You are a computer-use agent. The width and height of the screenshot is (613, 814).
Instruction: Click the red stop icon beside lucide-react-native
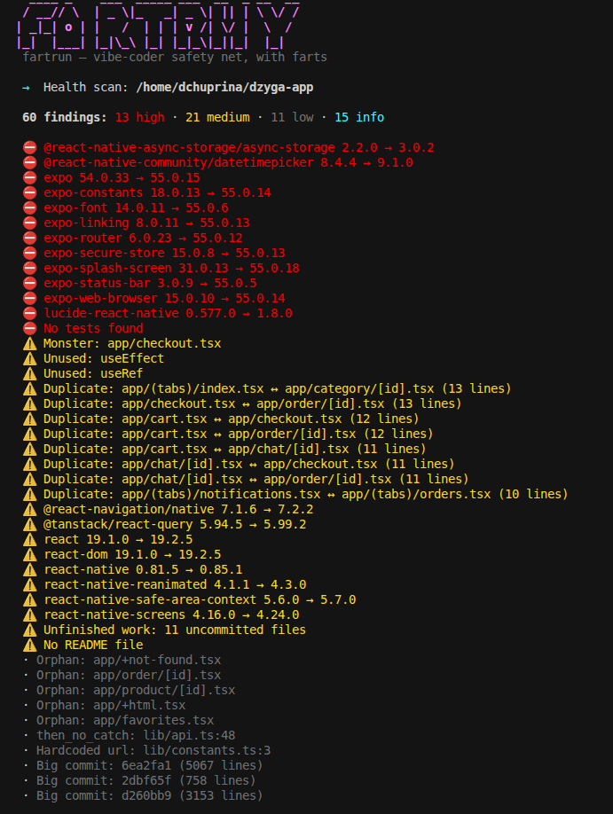29,313
